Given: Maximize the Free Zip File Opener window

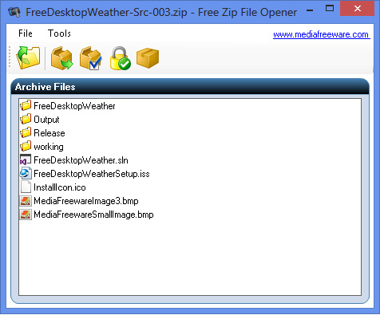Looking at the screenshot, I should [330, 8].
